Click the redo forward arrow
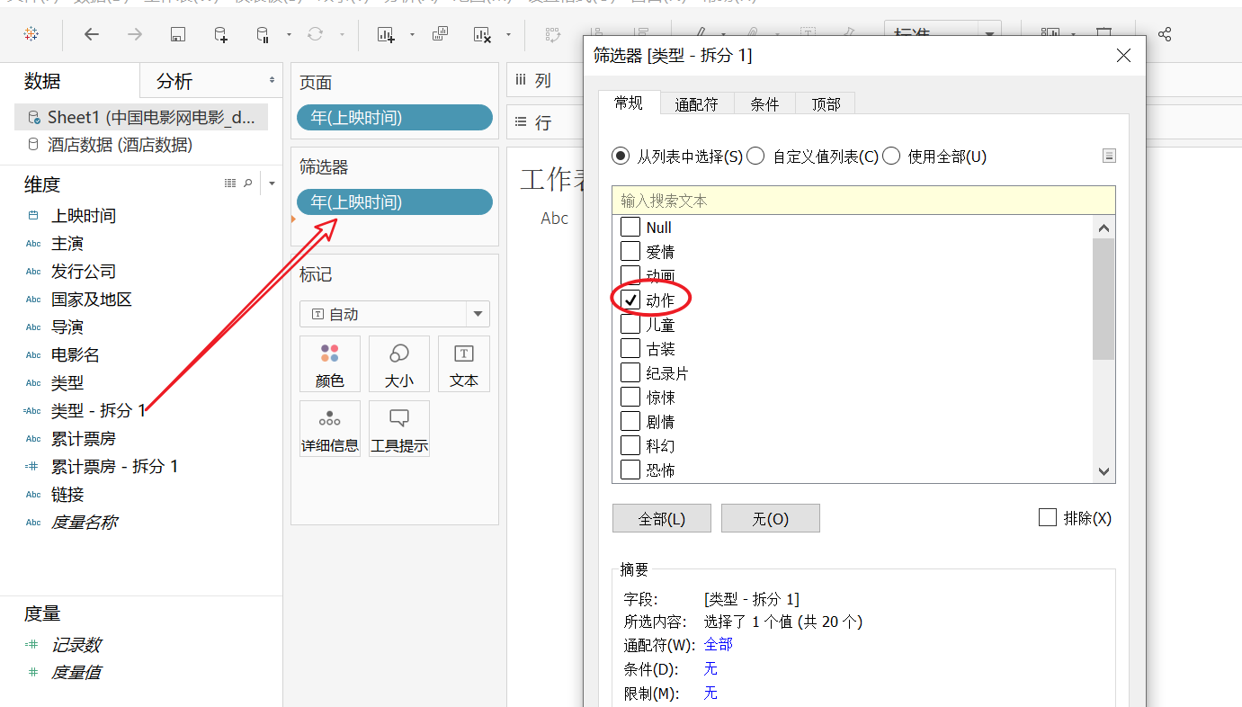Screen dimensions: 1242x707 pos(134,34)
